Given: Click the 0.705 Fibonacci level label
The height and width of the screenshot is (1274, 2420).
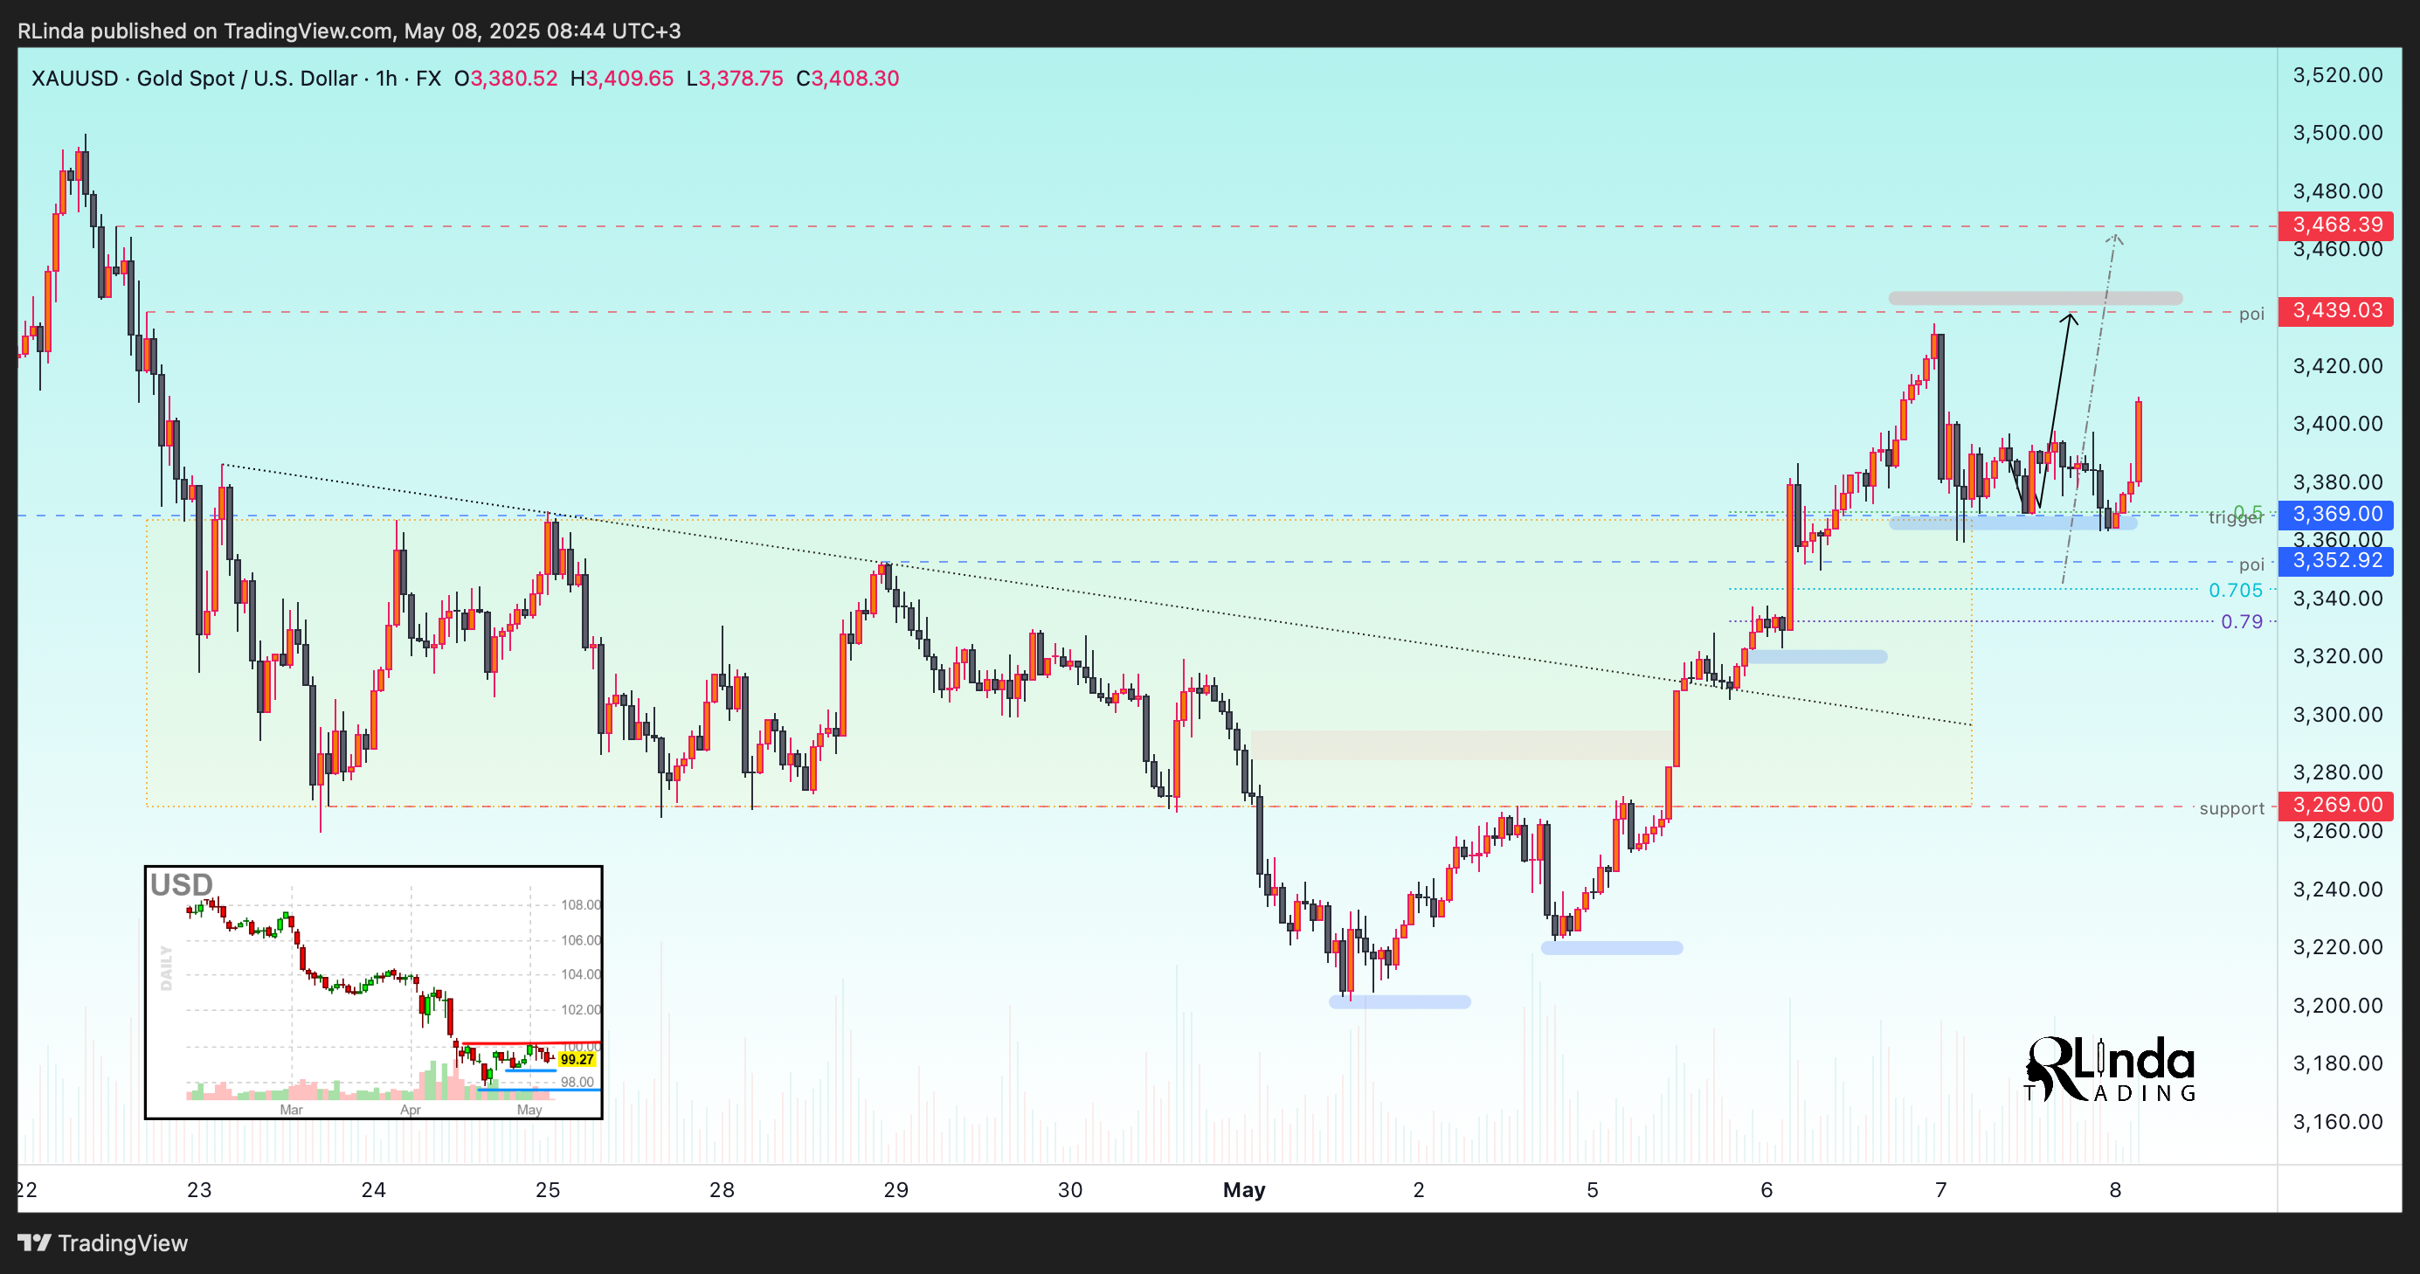Looking at the screenshot, I should click(2235, 590).
